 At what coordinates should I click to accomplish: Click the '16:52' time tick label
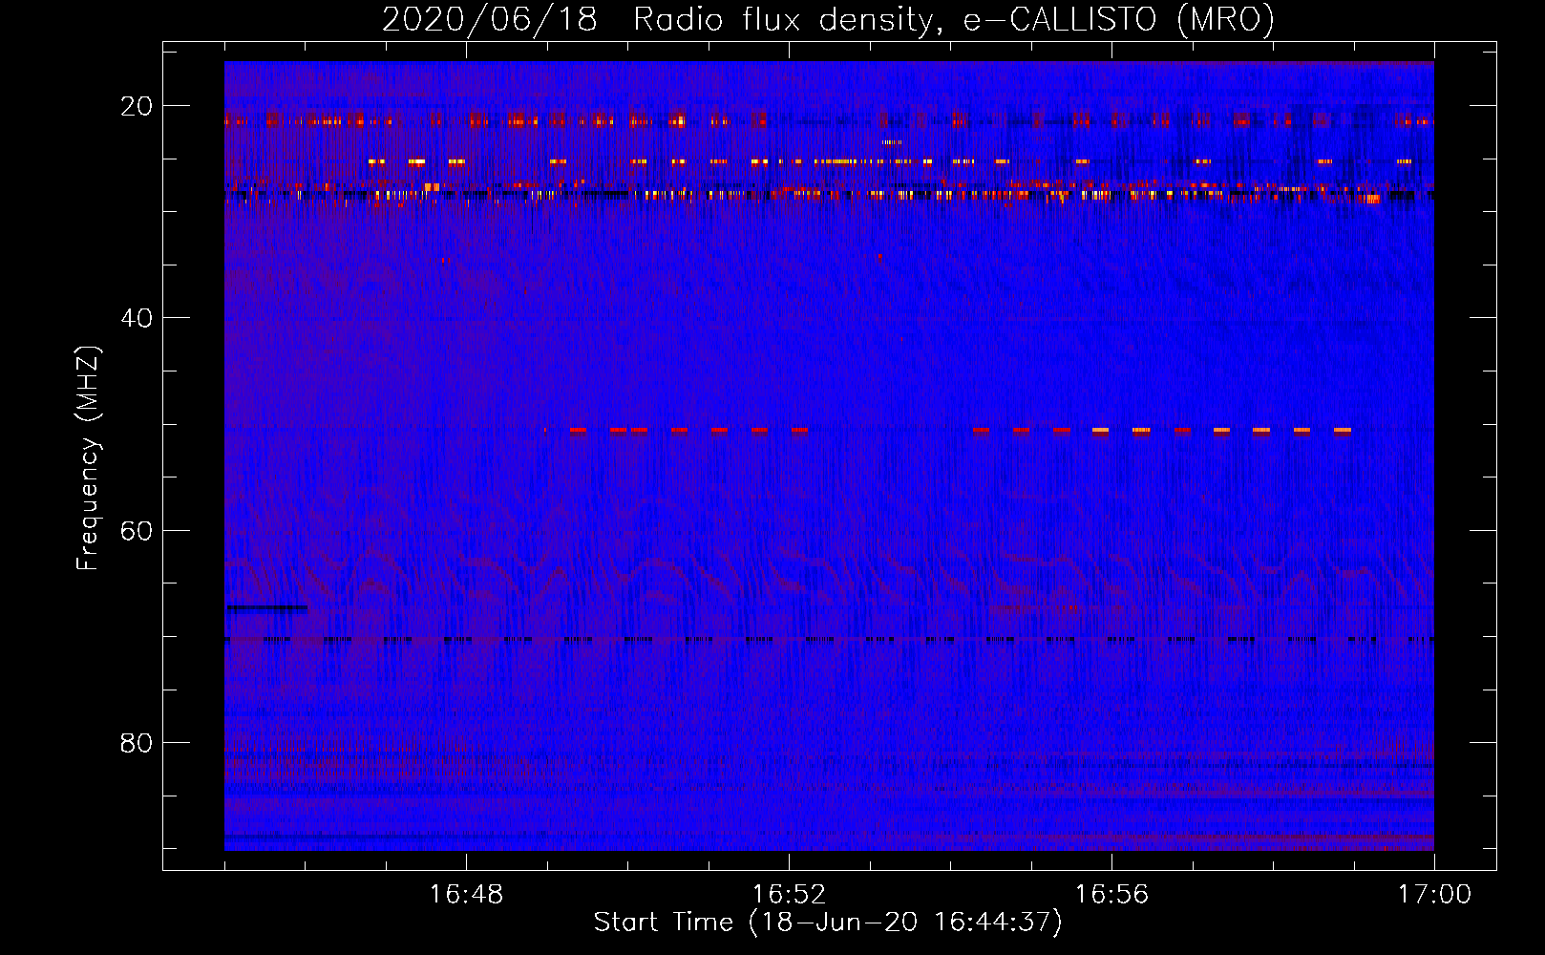[x=789, y=895]
